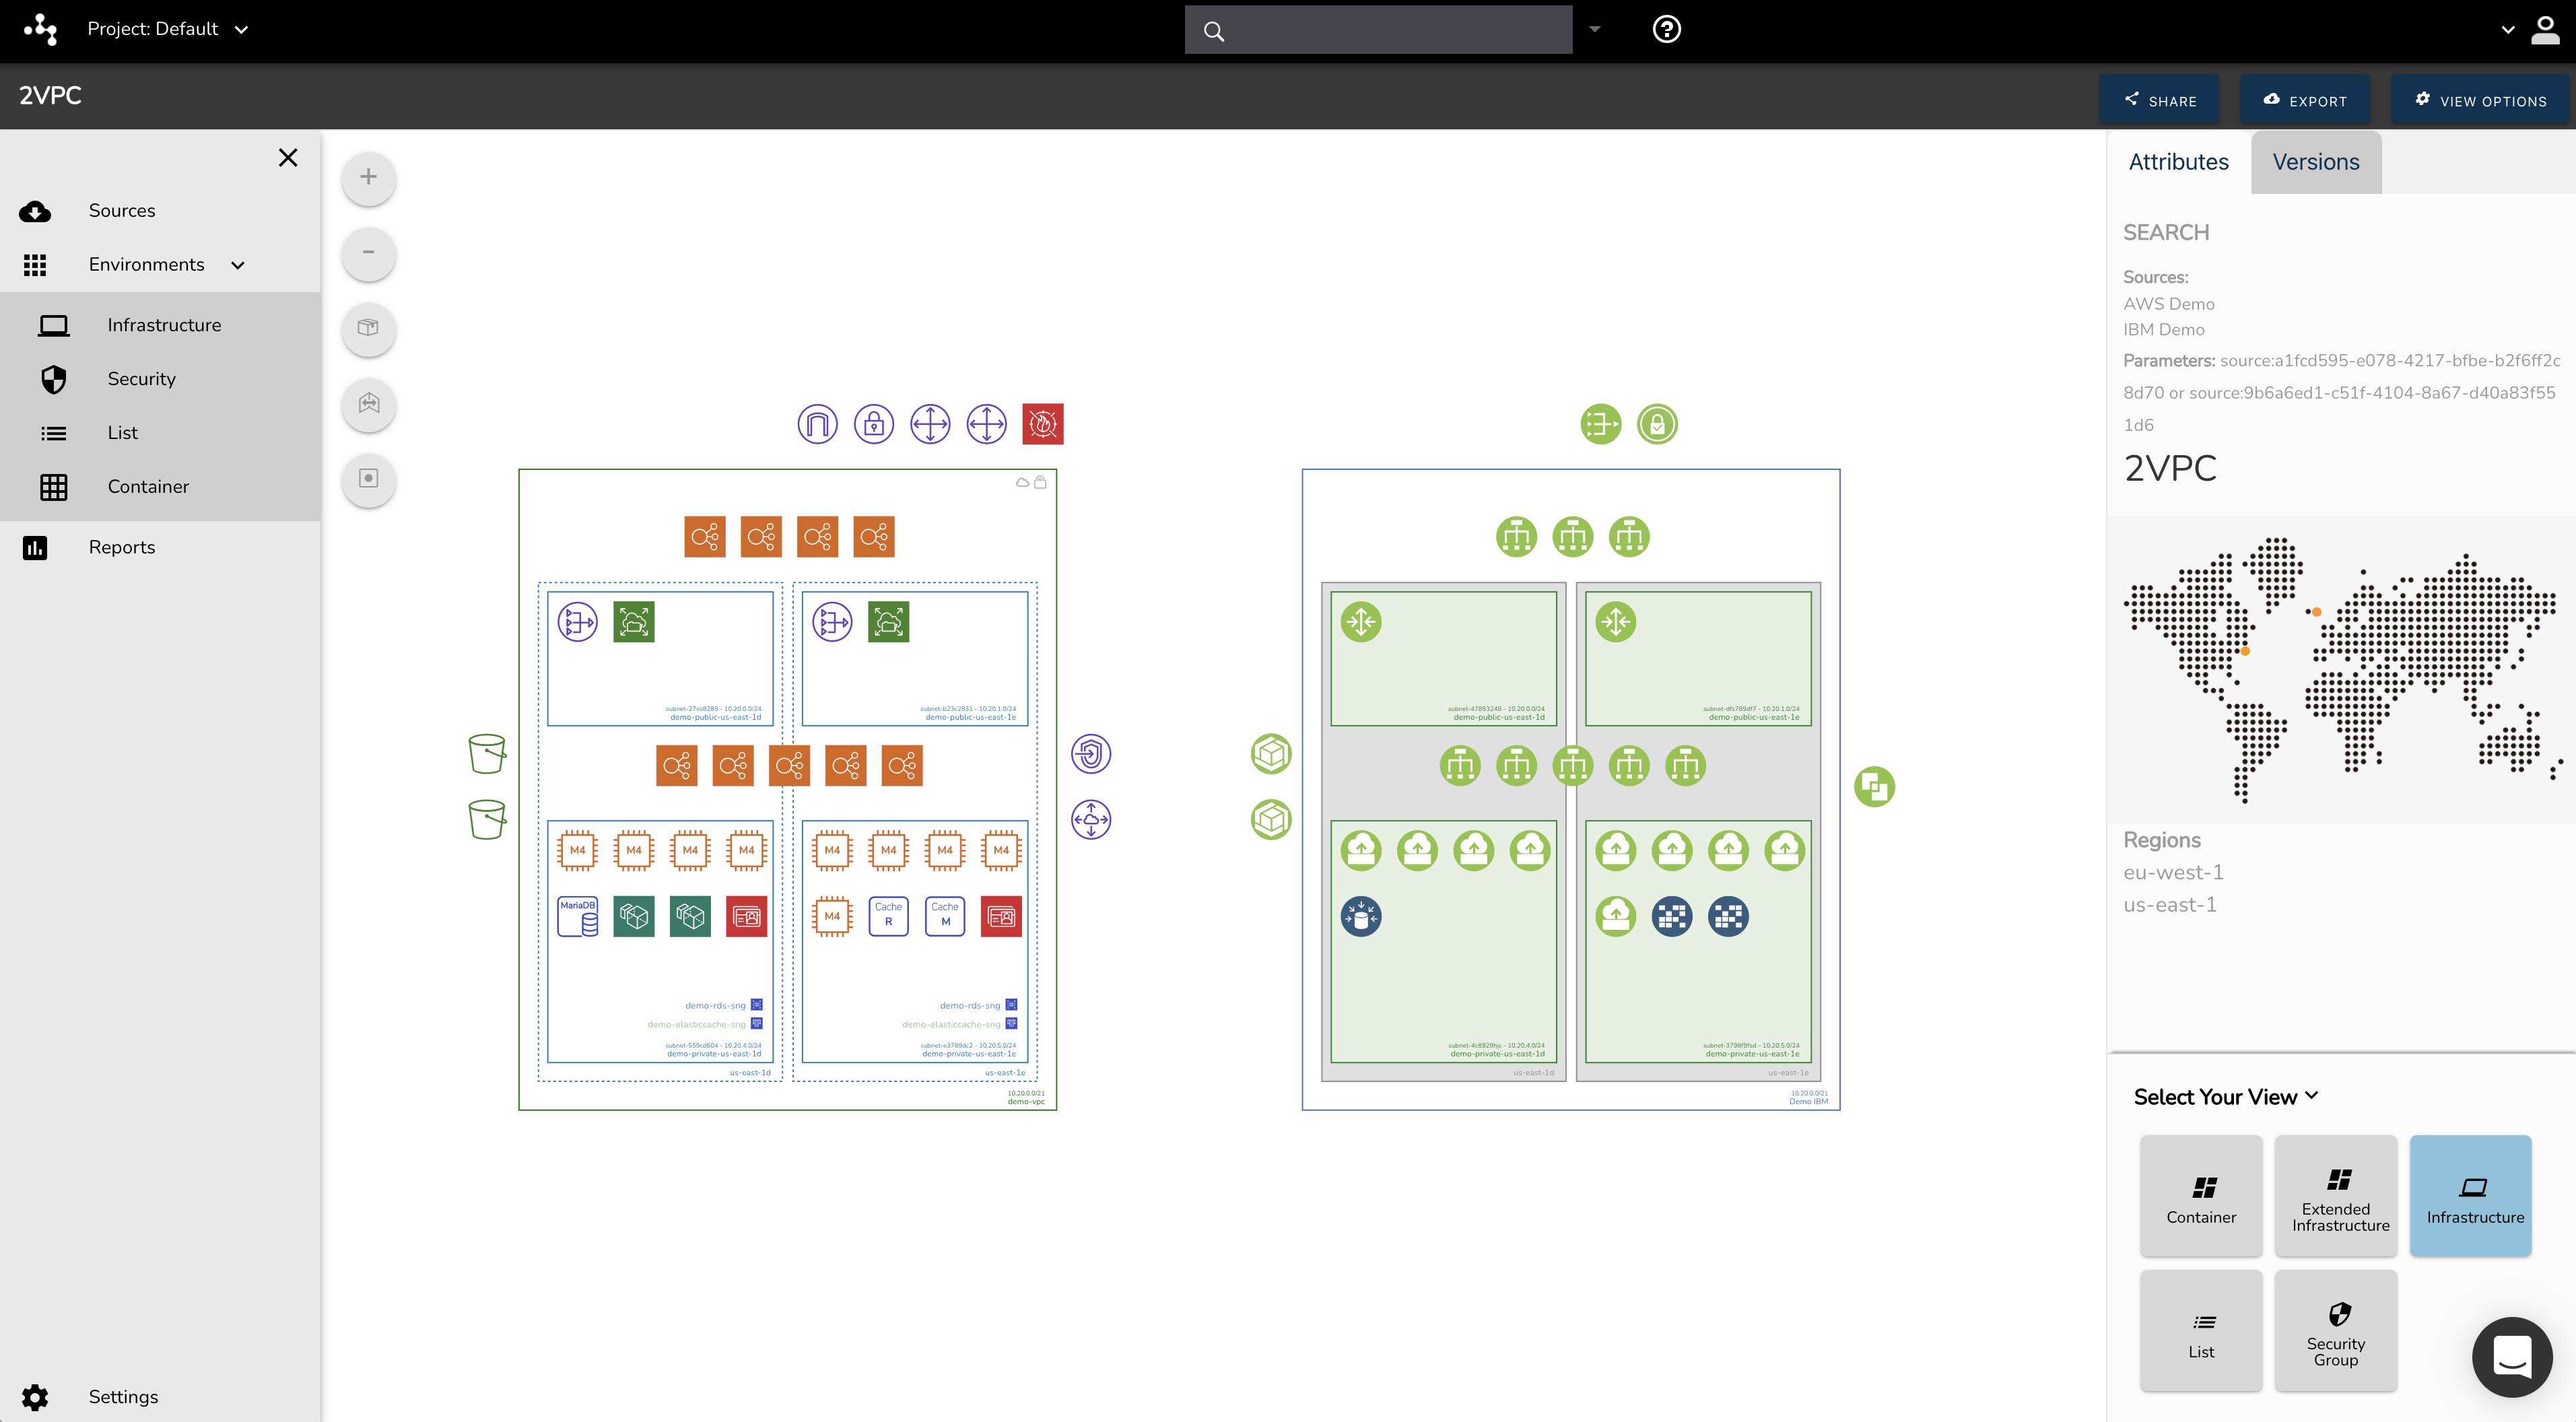Viewport: 2576px width, 1422px height.
Task: Select the Security Group view tile
Action: point(2335,1331)
